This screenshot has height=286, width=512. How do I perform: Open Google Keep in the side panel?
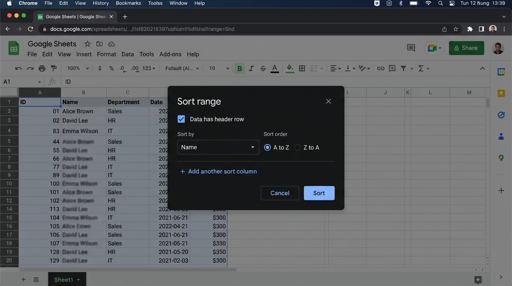tap(501, 93)
